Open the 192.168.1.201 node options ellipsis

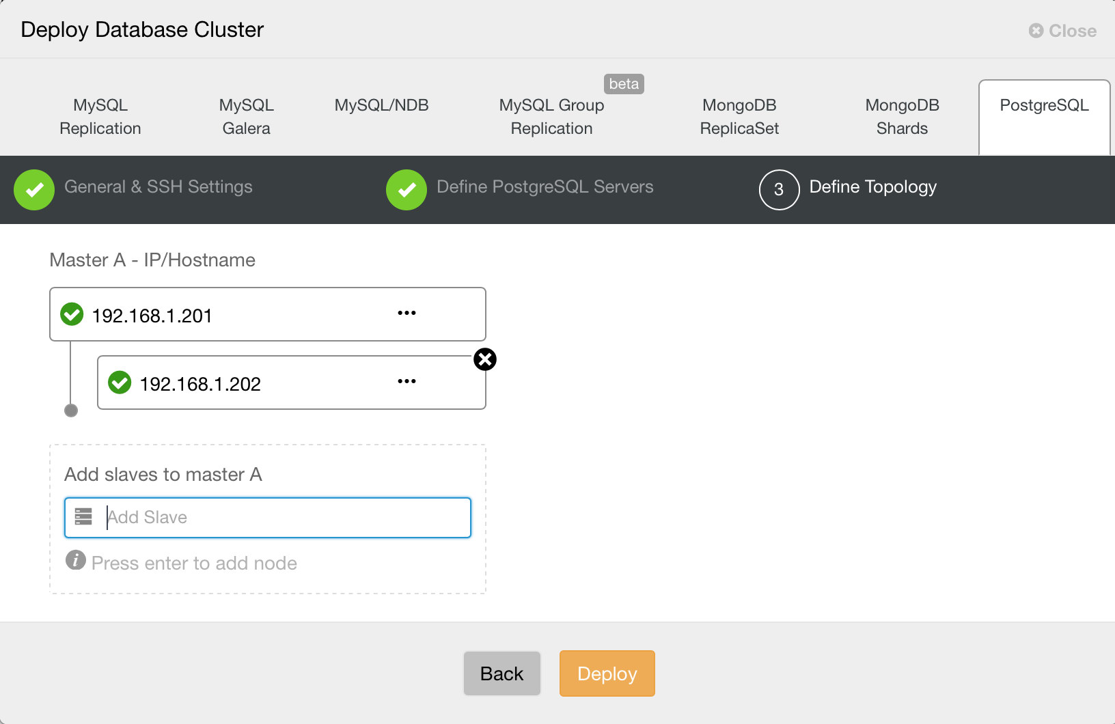click(407, 314)
